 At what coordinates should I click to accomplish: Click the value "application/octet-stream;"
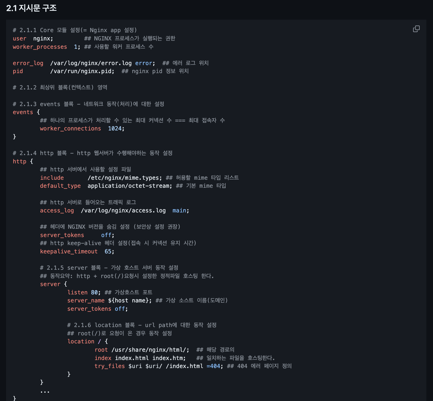tap(130, 186)
